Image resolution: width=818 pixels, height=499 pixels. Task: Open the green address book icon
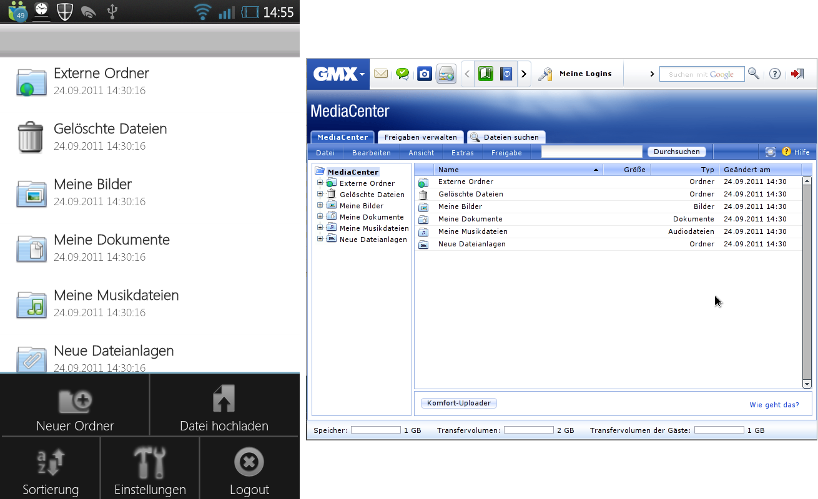[486, 74]
